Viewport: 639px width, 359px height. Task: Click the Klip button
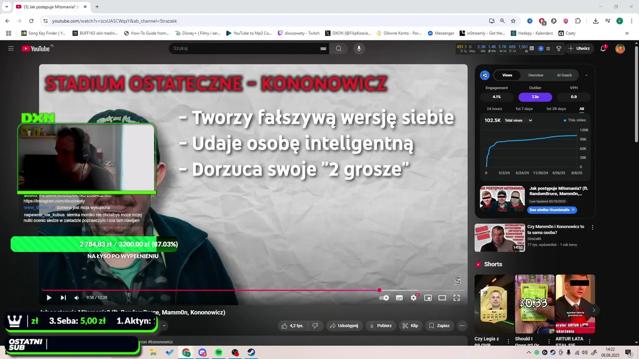[410, 326]
